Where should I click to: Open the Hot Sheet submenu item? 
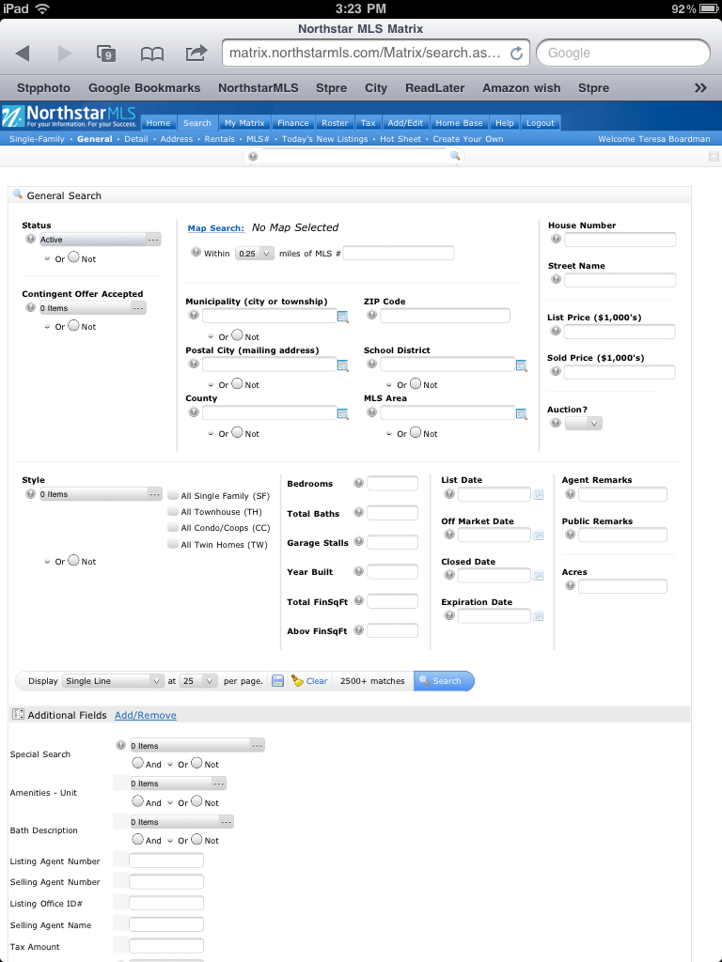[400, 139]
